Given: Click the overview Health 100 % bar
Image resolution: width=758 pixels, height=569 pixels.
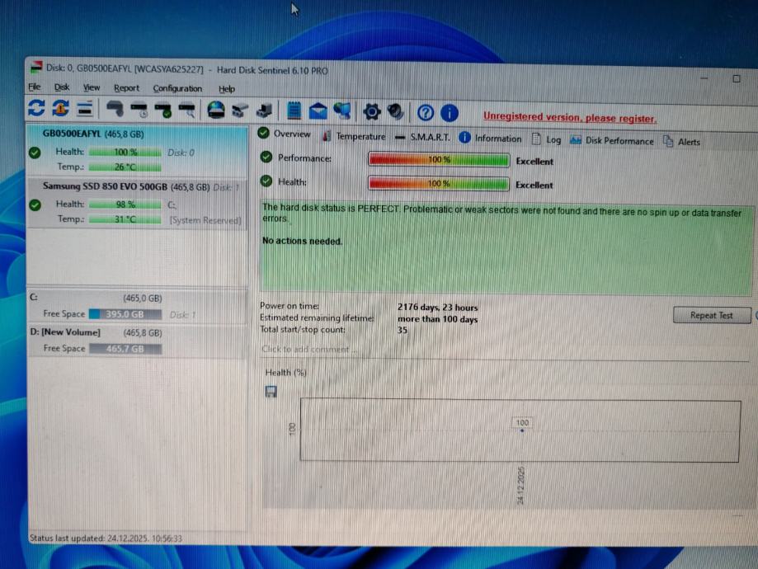Looking at the screenshot, I should pos(439,184).
